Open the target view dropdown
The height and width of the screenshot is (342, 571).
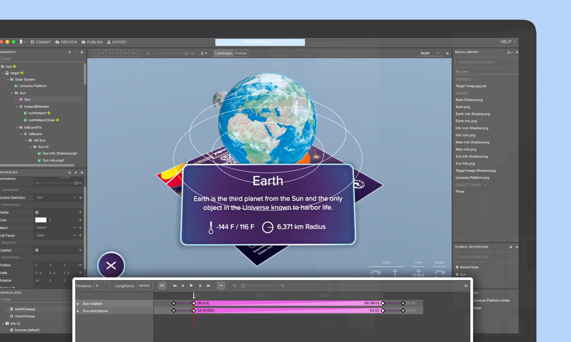[x=429, y=53]
